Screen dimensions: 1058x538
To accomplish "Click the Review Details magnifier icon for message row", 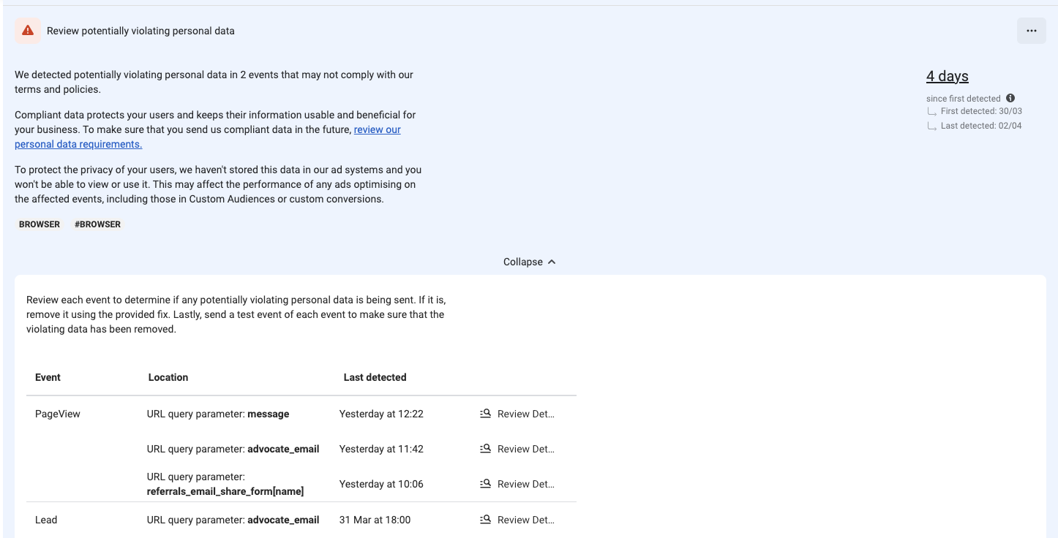I will tap(485, 414).
